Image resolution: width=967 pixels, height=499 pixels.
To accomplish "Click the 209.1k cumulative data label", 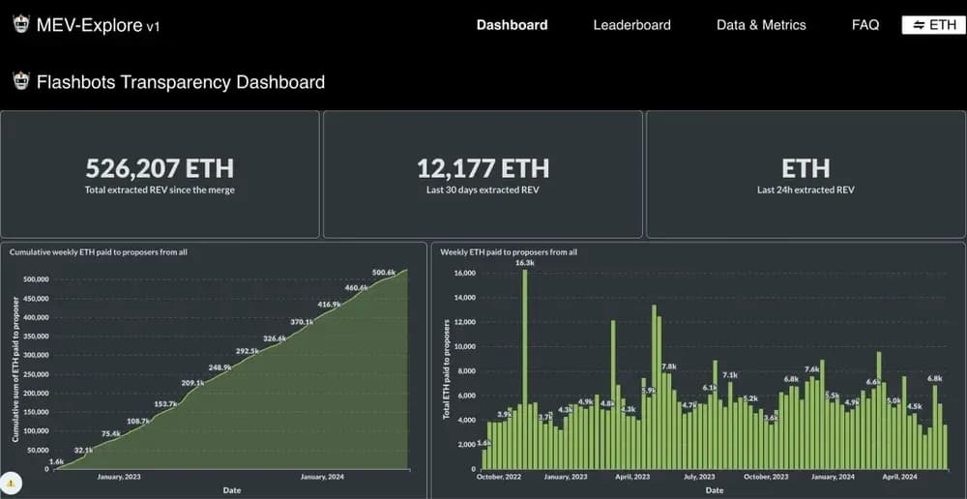I will 192,383.
